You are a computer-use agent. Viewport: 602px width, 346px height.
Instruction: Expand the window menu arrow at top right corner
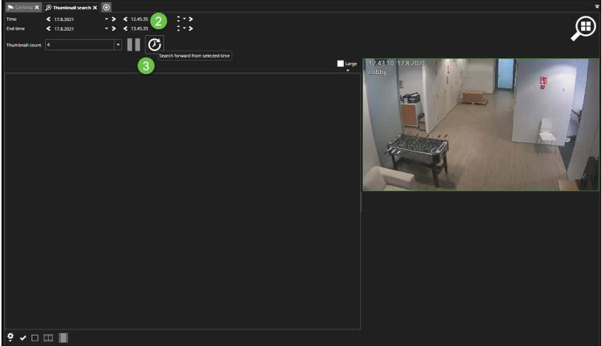tap(595, 6)
